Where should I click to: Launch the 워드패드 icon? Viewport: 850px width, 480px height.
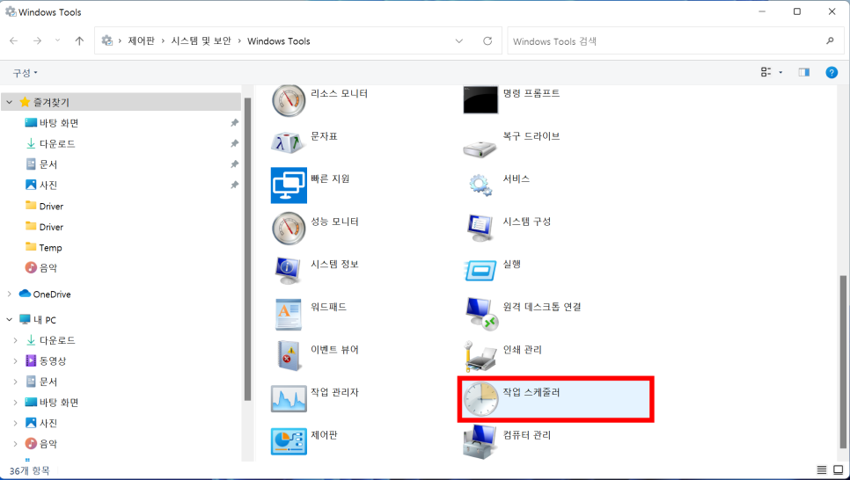pyautogui.click(x=289, y=313)
